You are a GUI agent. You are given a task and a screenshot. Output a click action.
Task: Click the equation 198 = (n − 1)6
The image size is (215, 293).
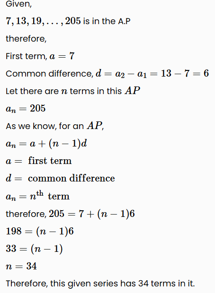click(40, 232)
